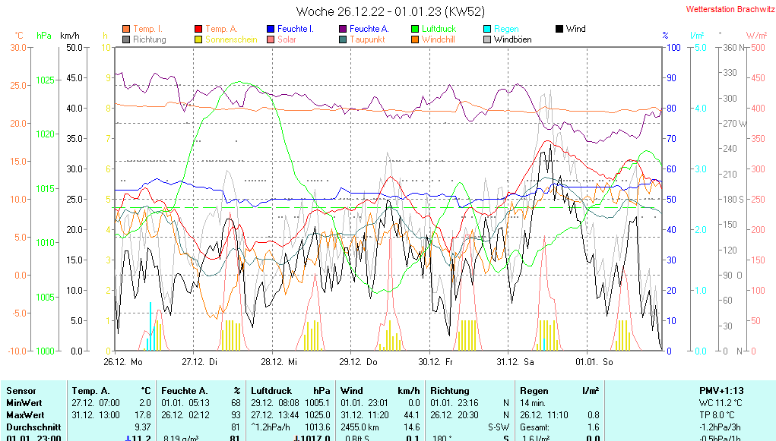The image size is (776, 441).
Task: Select the yellow Sonnenschein legend square
Action: click(x=199, y=39)
